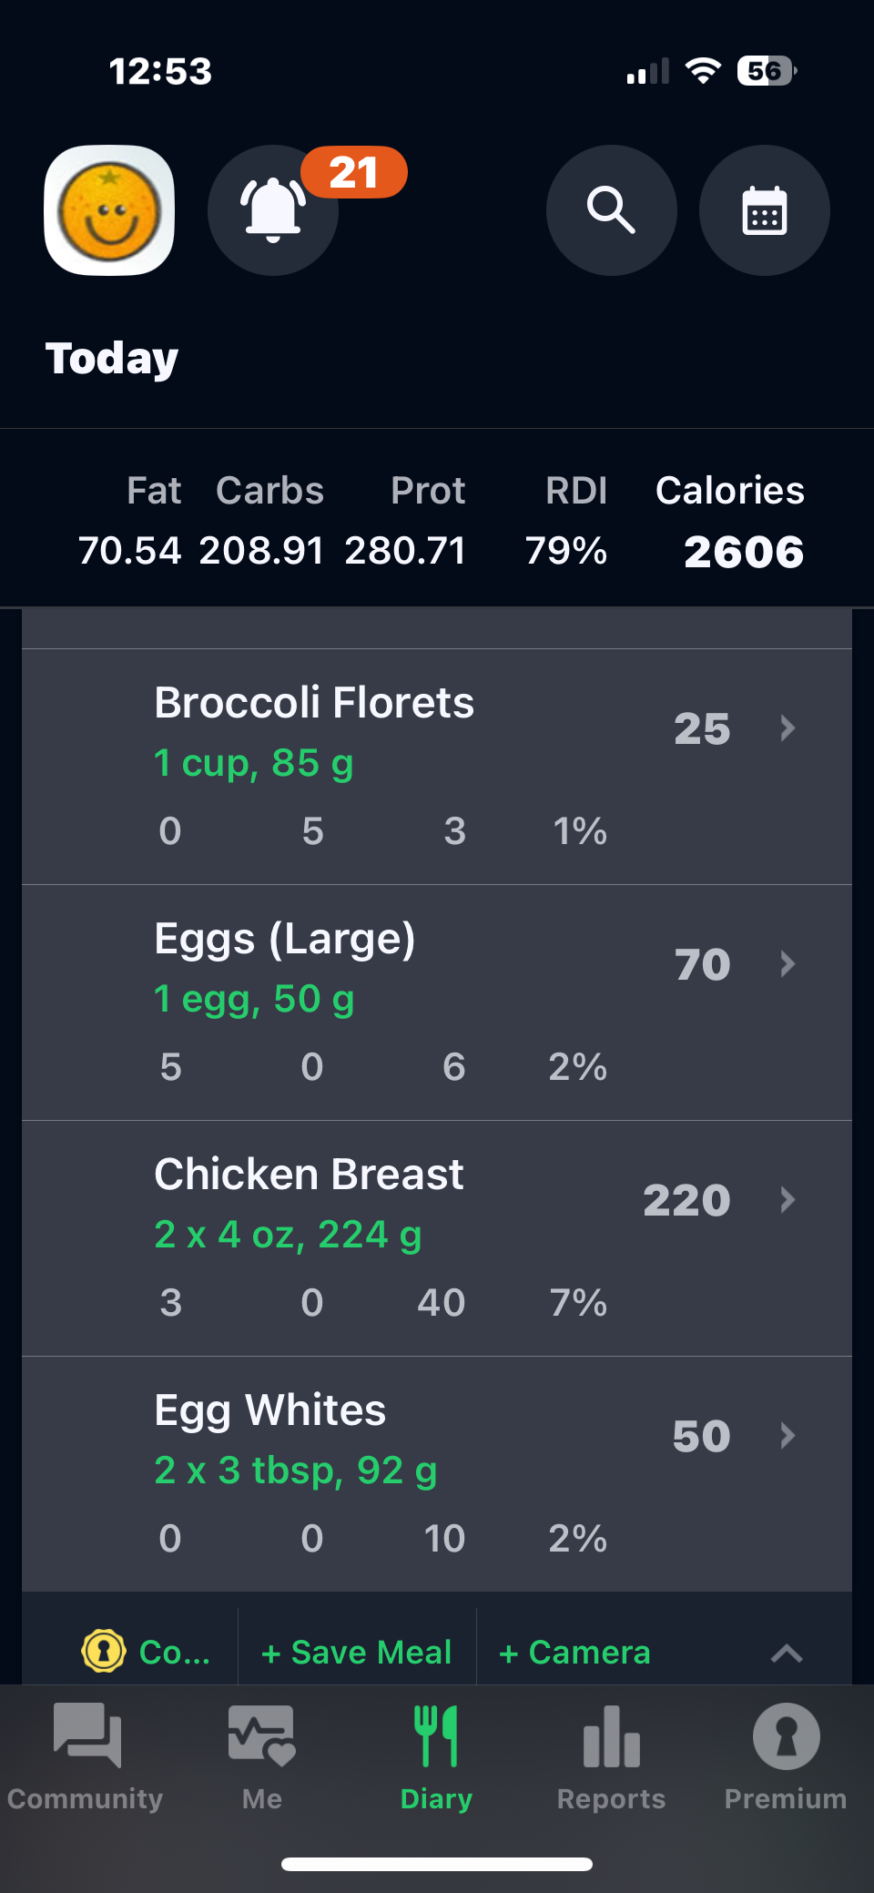Expand Broccoli Florets entry chevron
Screen dimensions: 874x1893
[788, 728]
